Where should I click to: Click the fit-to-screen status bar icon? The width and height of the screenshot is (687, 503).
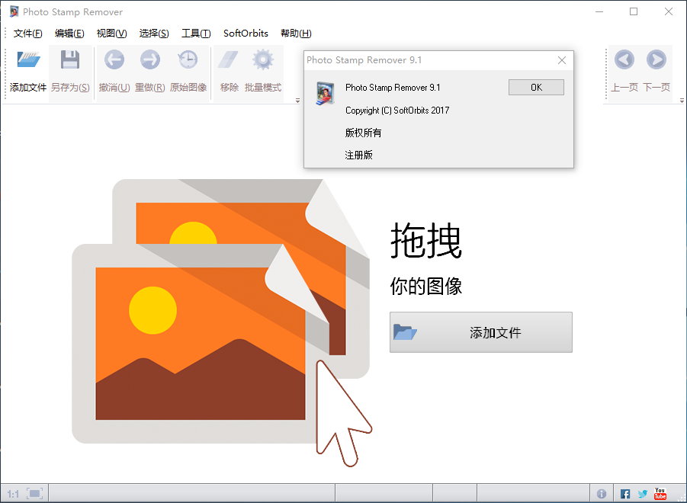[34, 494]
